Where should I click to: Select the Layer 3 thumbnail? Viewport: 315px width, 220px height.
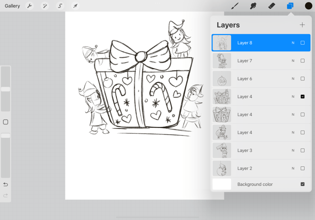tap(221, 150)
